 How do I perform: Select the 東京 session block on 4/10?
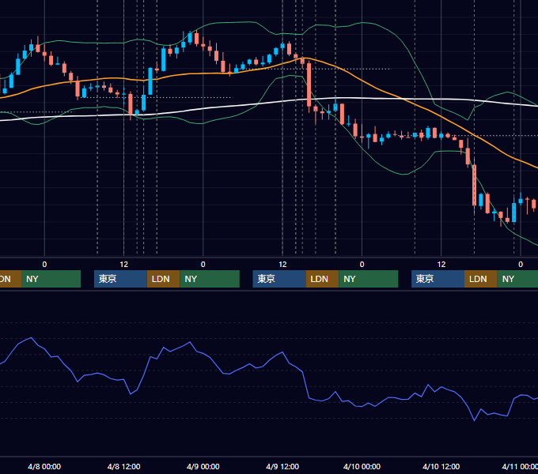[x=438, y=279]
